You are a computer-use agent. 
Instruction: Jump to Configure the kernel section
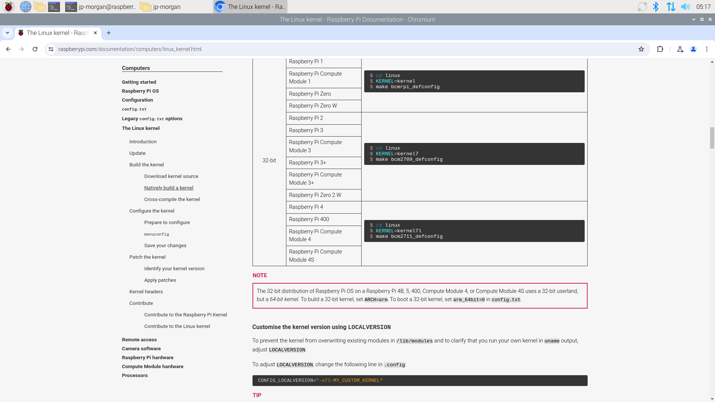(152, 211)
